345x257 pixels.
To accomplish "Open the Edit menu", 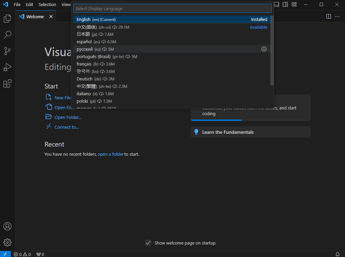I will coord(29,4).
